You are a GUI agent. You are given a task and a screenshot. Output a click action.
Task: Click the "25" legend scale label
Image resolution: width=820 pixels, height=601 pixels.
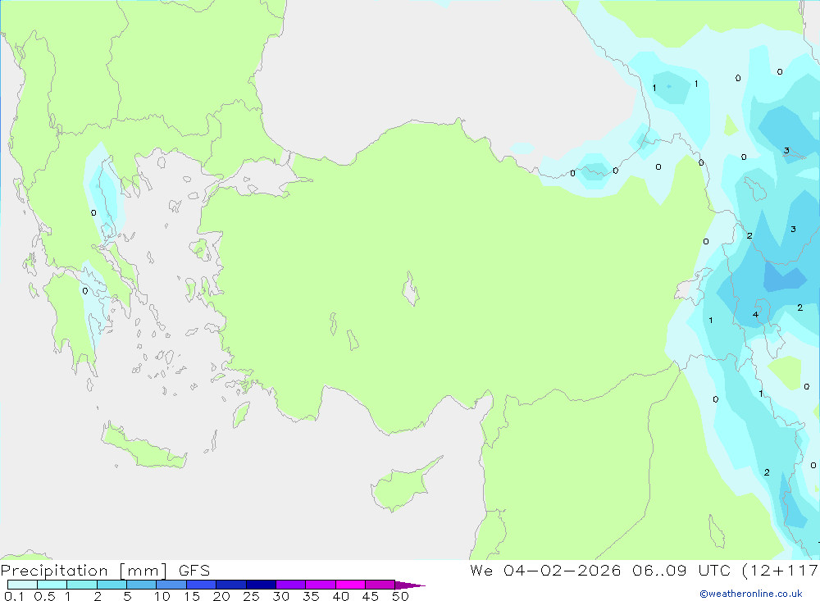251,596
